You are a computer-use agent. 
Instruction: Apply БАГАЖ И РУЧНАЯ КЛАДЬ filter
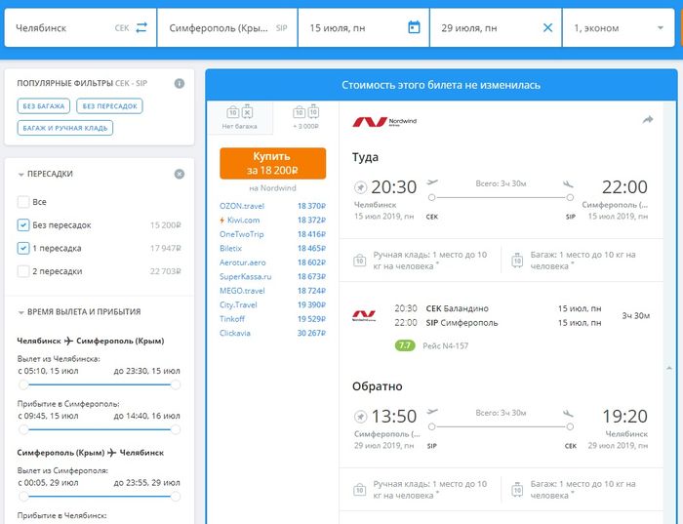(x=65, y=128)
